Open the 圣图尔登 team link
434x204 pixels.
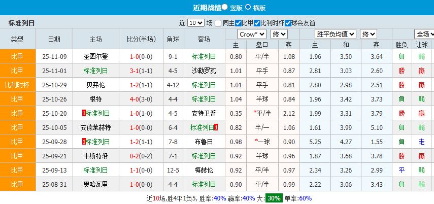tap(98, 56)
